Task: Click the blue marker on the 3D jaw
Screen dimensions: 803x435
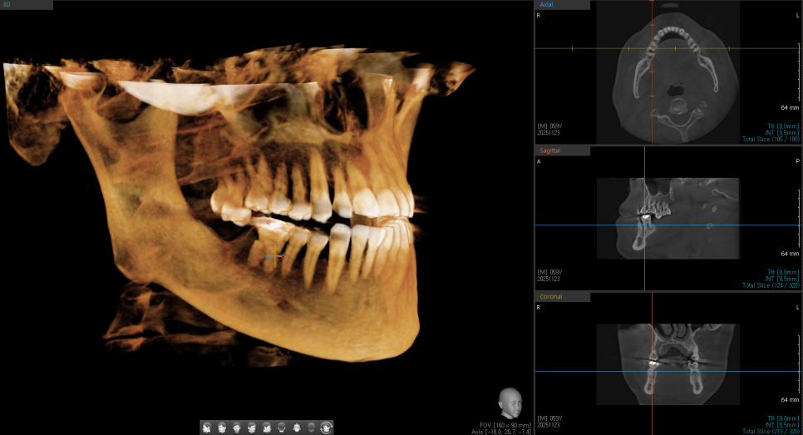Action: (x=274, y=257)
